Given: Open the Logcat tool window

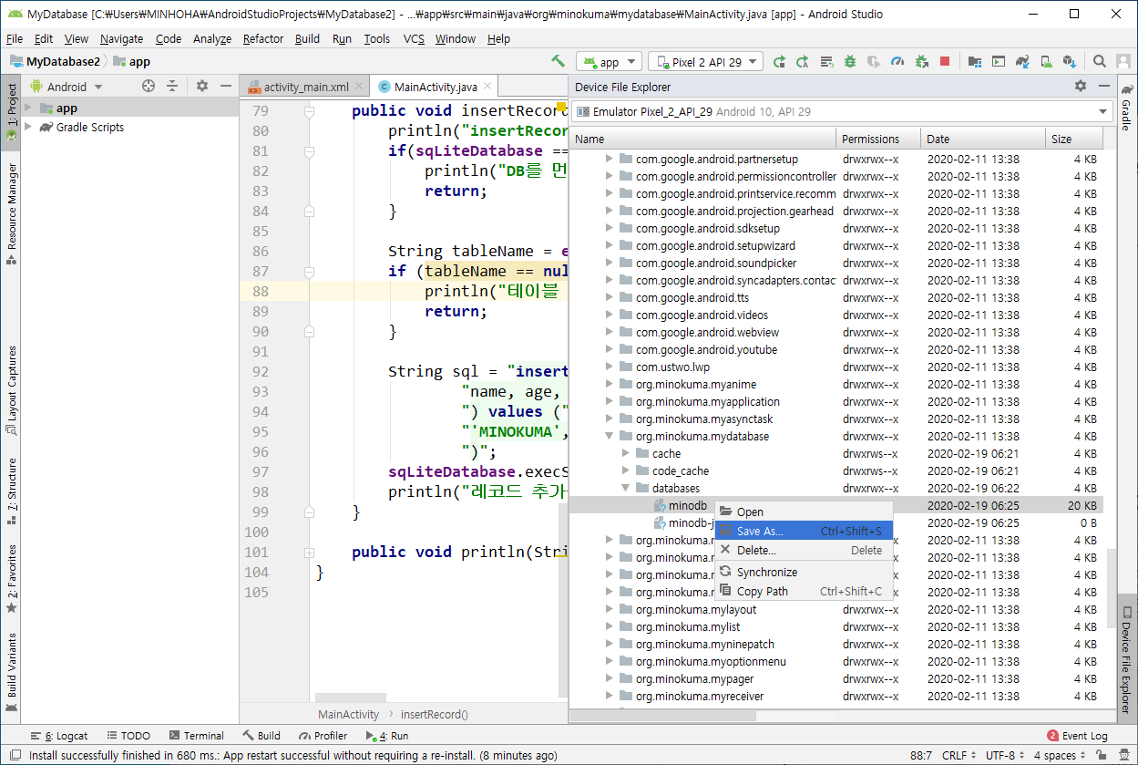Looking at the screenshot, I should pos(58,735).
